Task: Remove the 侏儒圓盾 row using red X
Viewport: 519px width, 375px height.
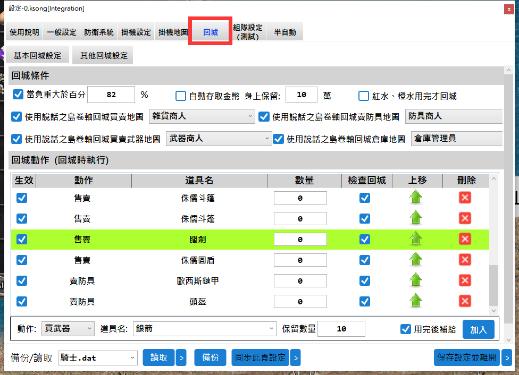Action: 465,260
